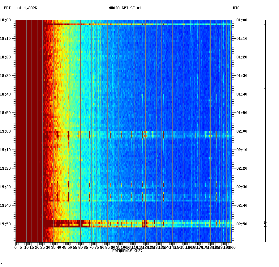This screenshot has width=279, height=267.
Task: Select the 02:50 UTC time label
Action: 242,224
